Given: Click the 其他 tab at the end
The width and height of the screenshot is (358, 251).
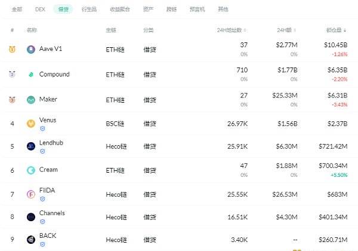Looking at the screenshot, I should point(223,9).
